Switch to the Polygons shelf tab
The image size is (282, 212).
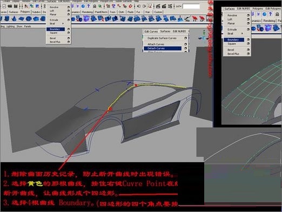coord(25,12)
